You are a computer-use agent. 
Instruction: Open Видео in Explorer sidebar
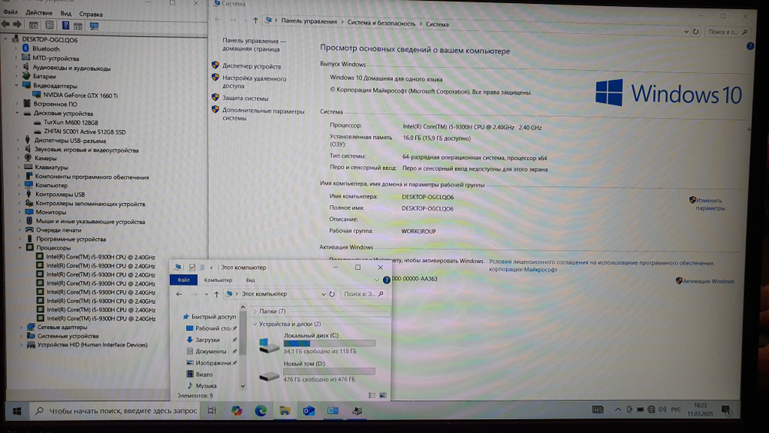(204, 375)
